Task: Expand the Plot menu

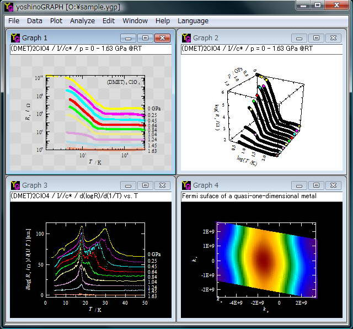Action: point(56,21)
